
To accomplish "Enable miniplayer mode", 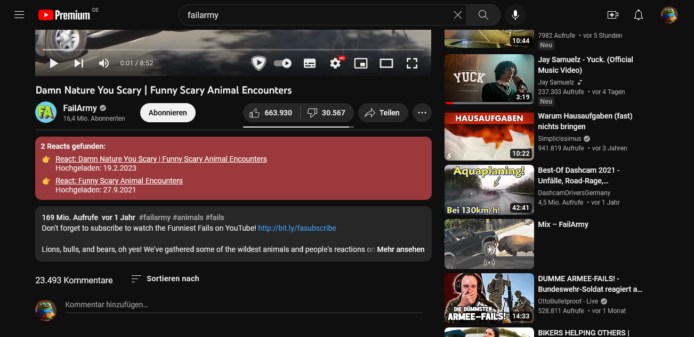I will (361, 63).
